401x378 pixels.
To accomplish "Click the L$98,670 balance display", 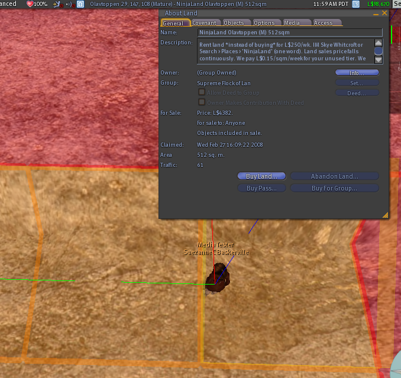I will [x=379, y=4].
